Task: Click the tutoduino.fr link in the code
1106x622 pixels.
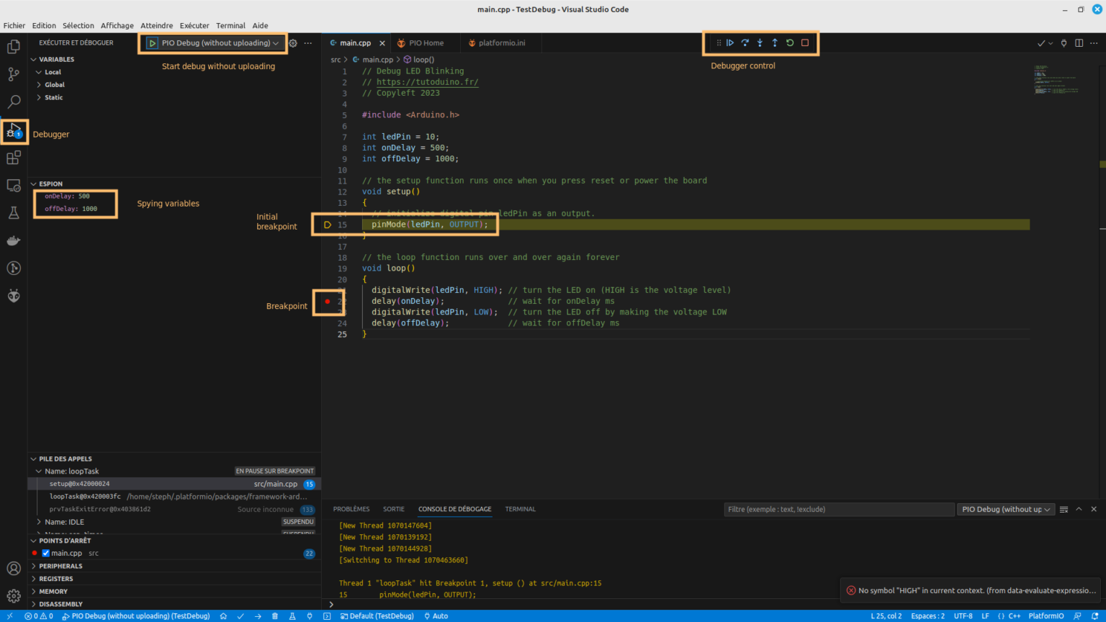Action: [x=427, y=82]
